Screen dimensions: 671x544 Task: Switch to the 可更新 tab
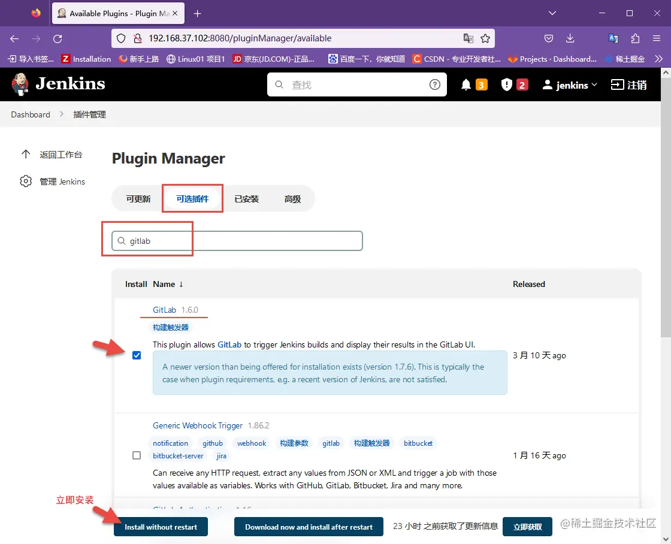(138, 199)
